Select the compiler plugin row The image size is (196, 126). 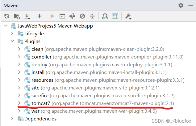coord(107,57)
